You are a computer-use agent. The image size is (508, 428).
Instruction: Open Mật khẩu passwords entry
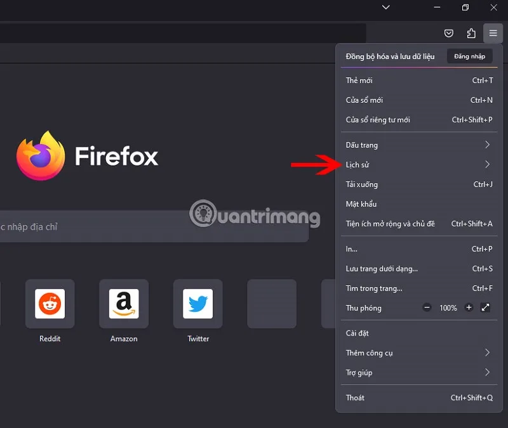pyautogui.click(x=419, y=204)
